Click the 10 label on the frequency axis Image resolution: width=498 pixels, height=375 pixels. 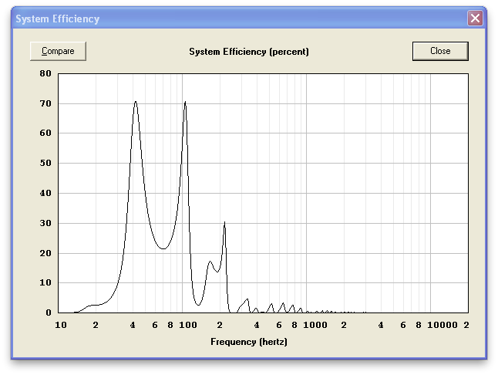click(x=61, y=325)
